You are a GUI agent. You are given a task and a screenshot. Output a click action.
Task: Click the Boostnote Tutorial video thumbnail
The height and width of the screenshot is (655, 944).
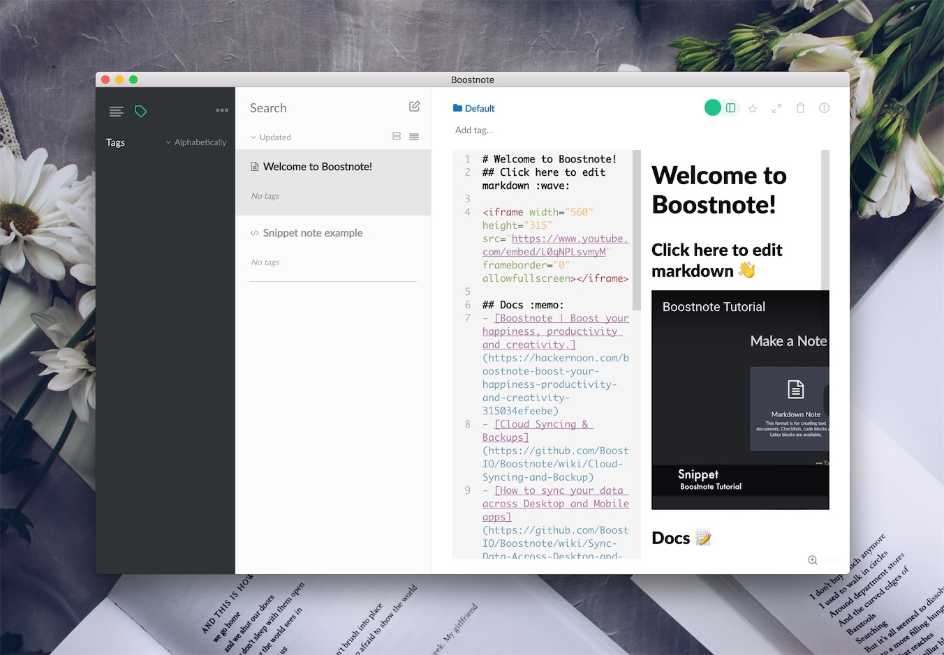point(740,400)
